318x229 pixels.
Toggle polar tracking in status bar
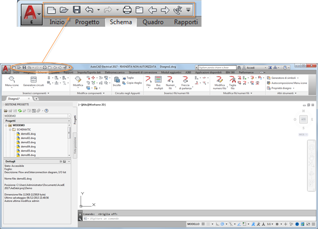(x=223, y=224)
